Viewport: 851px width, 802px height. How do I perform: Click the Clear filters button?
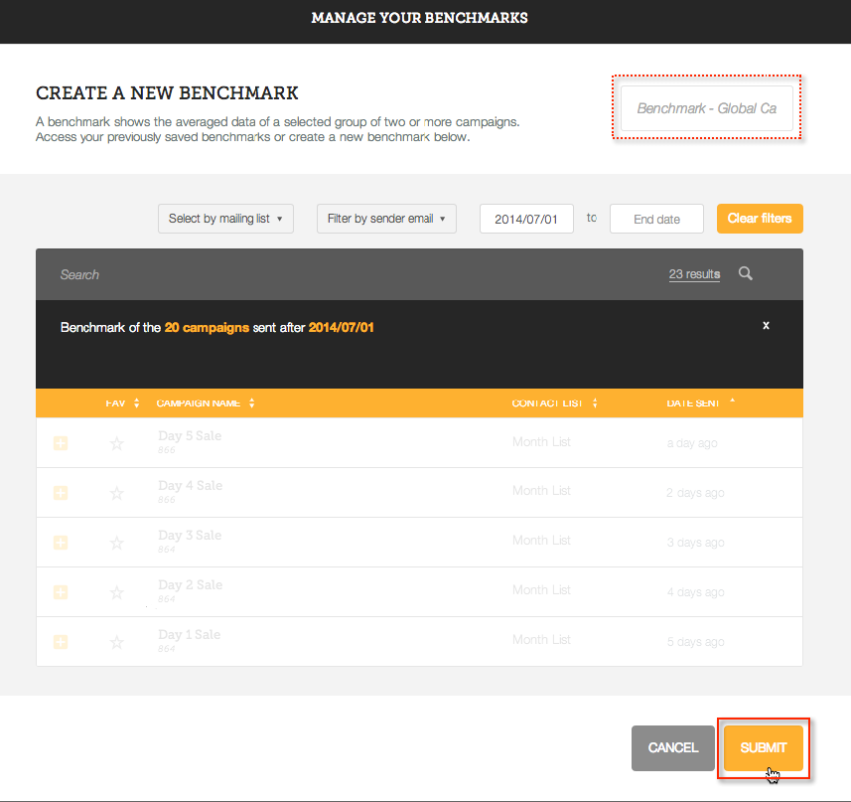click(760, 219)
